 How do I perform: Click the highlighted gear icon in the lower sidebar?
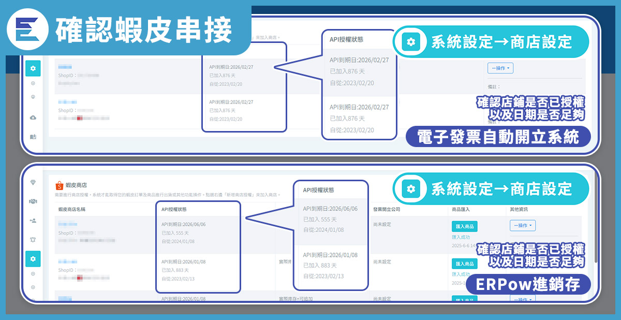tap(33, 259)
